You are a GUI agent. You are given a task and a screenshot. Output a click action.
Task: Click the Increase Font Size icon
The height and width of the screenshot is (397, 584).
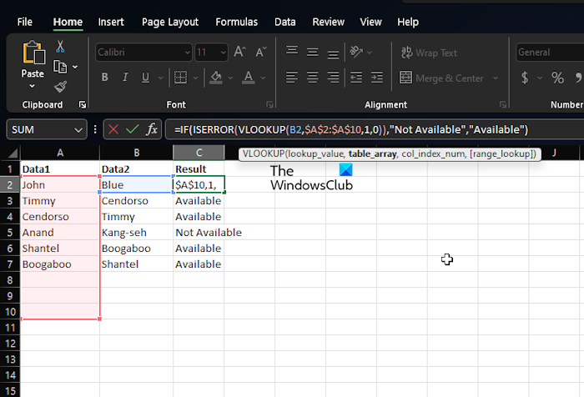(238, 52)
